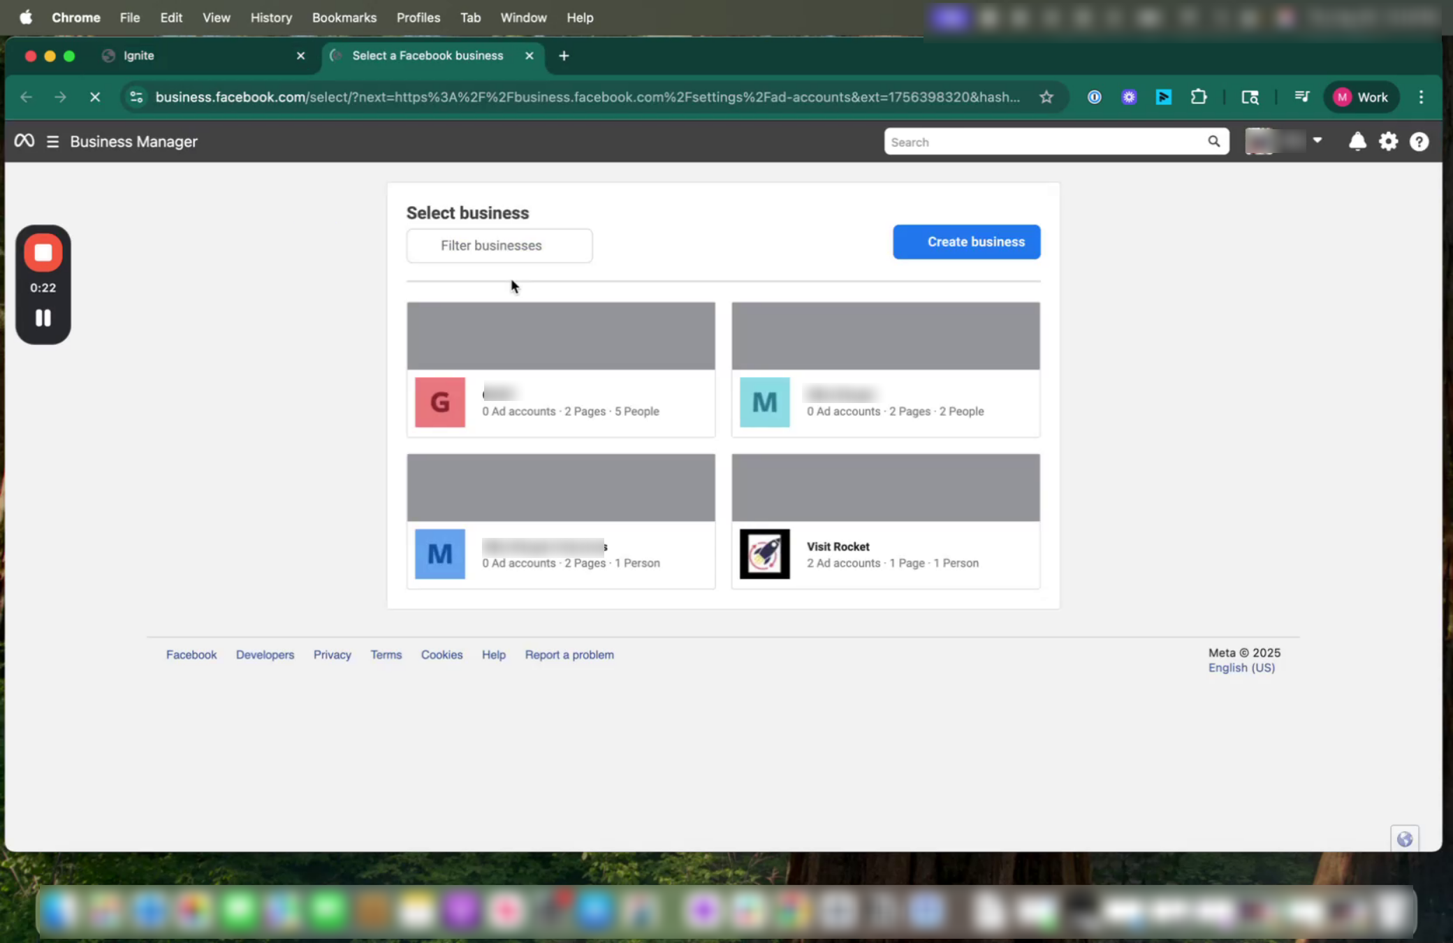The image size is (1453, 943).
Task: Open the Edit menu
Action: (x=171, y=17)
